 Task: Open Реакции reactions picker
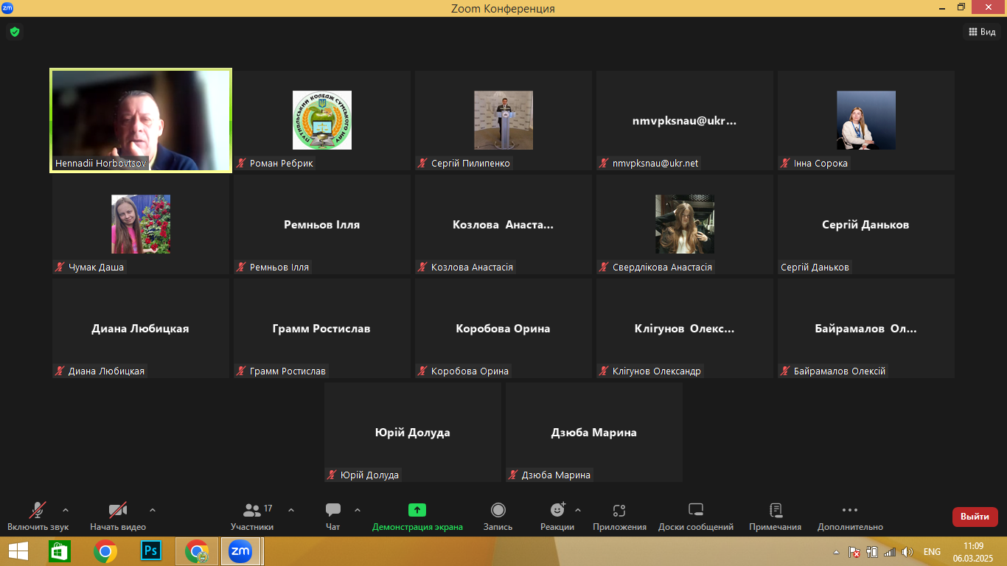(557, 516)
